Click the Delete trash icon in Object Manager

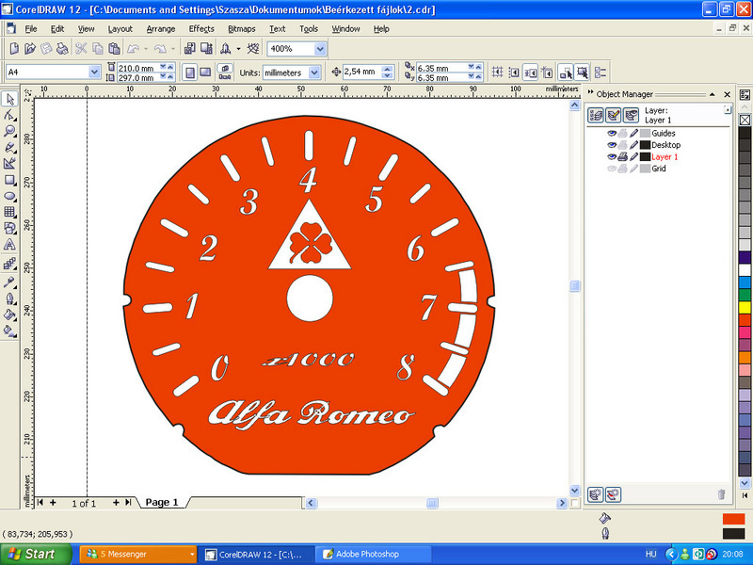click(x=721, y=494)
